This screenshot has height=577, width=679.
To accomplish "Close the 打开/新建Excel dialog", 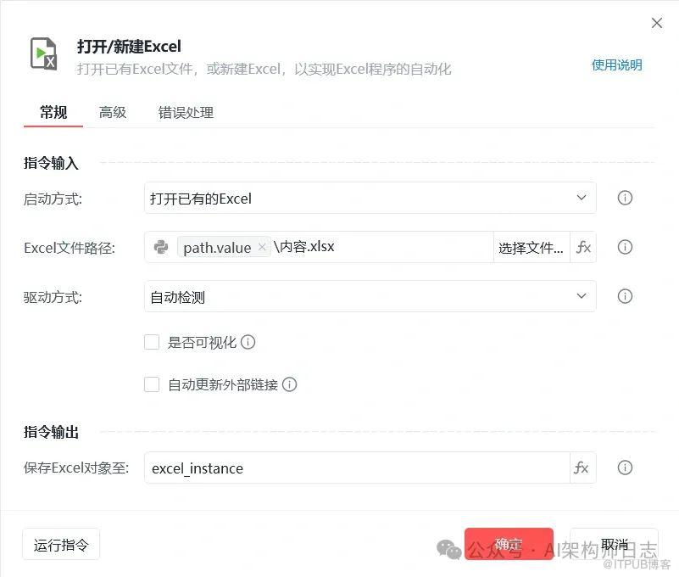I will click(x=656, y=23).
